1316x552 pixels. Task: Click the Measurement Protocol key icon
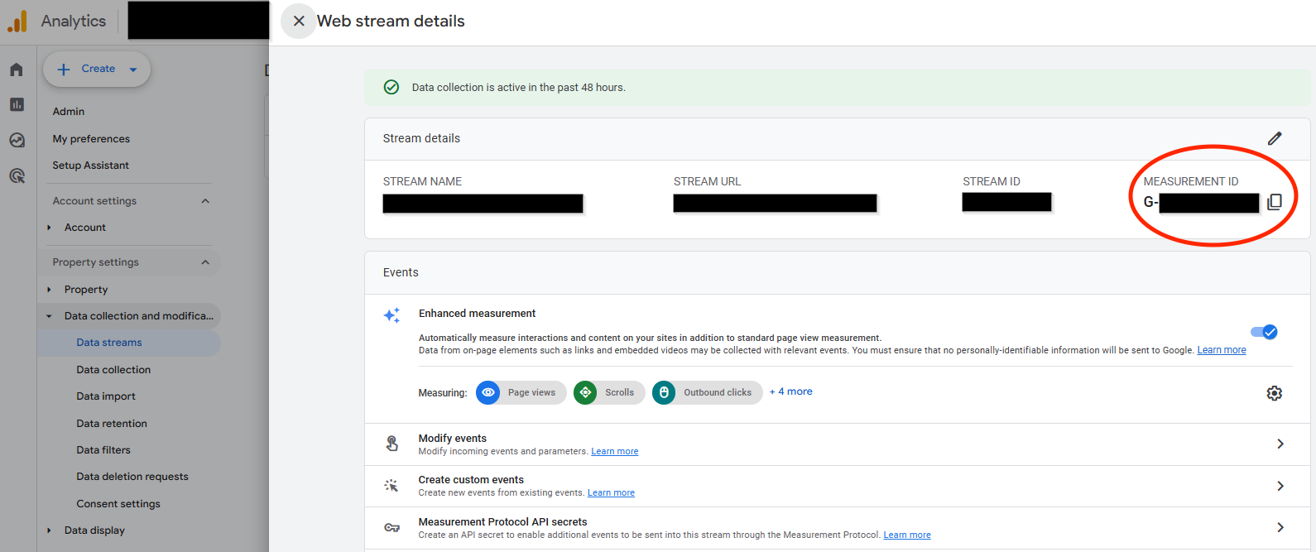[391, 528]
